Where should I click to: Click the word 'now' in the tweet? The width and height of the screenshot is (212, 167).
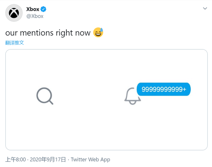(83, 33)
